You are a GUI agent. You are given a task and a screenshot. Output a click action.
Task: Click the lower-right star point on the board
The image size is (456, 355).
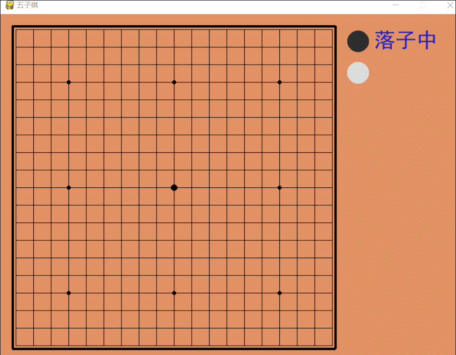point(279,293)
